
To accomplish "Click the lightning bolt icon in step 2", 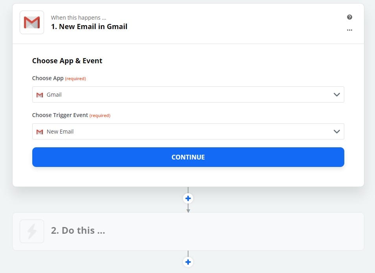I will [x=32, y=231].
